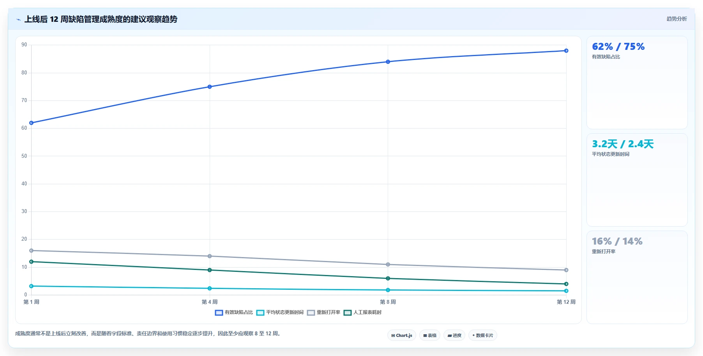Click the 人工报表耗时 data point at 第 1 周
The image size is (703, 356).
(32, 262)
